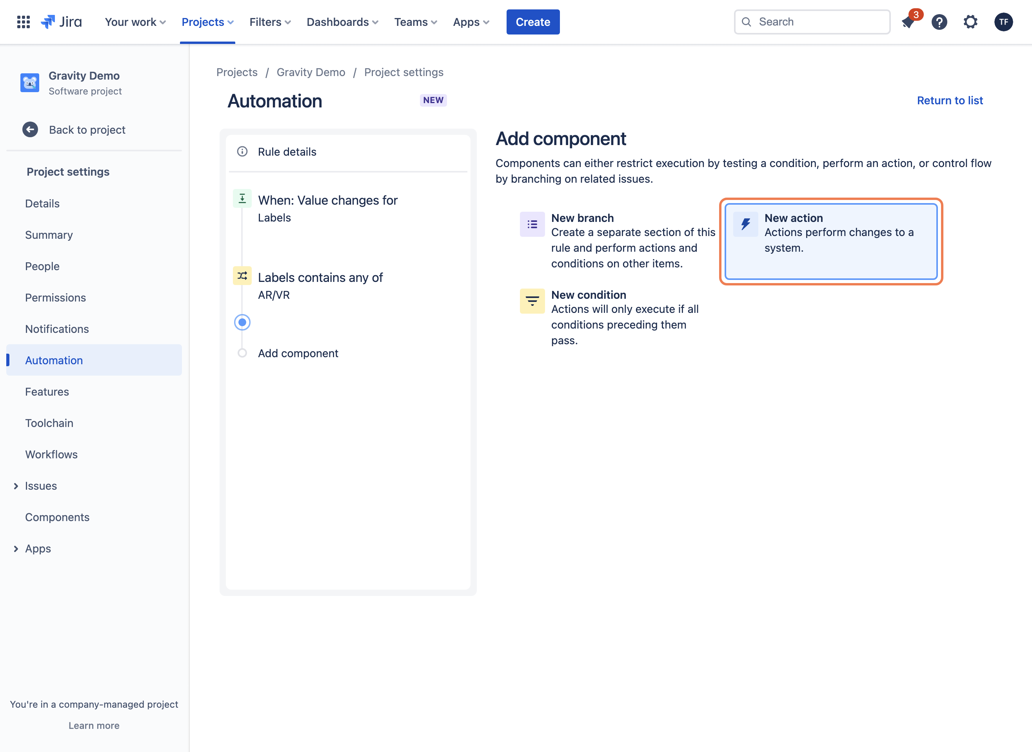Click the New condition title text
1032x752 pixels.
[x=589, y=295]
